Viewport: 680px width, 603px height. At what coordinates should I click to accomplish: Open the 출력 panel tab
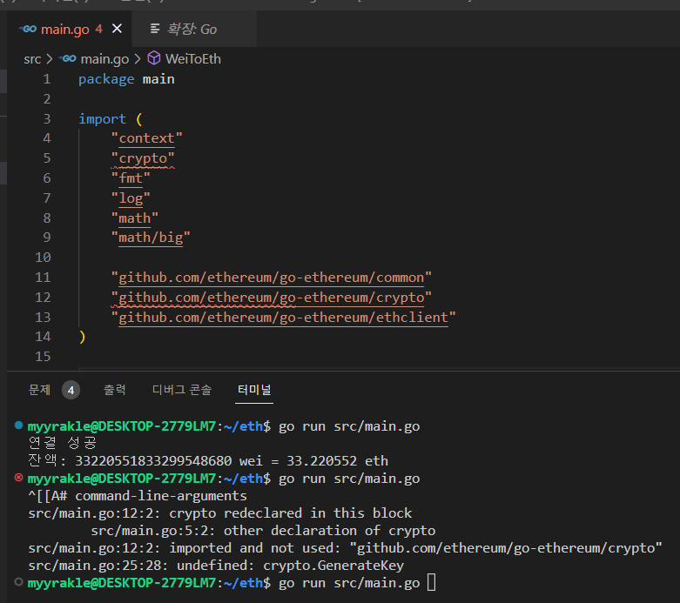[x=115, y=390]
